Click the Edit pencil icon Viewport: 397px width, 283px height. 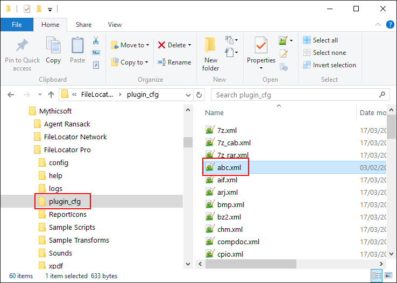point(283,53)
